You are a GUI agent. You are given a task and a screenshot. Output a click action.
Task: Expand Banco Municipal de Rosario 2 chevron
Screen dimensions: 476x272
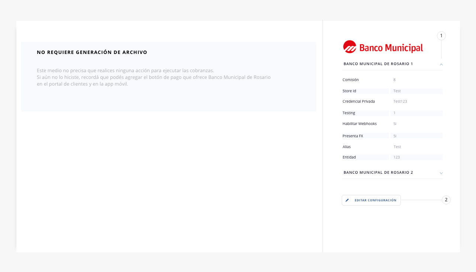(x=441, y=173)
